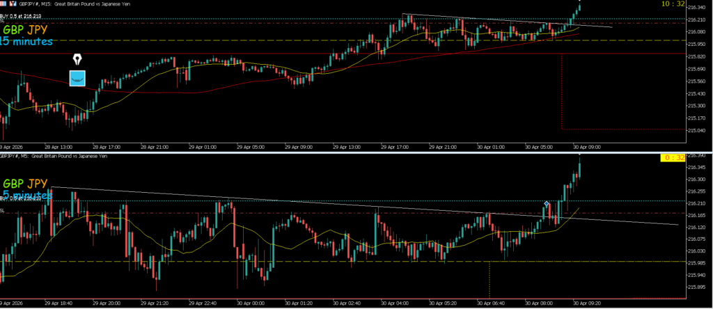This screenshot has width=713, height=309.
Task: Click the small diamond marker on M5 chart
Action: point(547,204)
